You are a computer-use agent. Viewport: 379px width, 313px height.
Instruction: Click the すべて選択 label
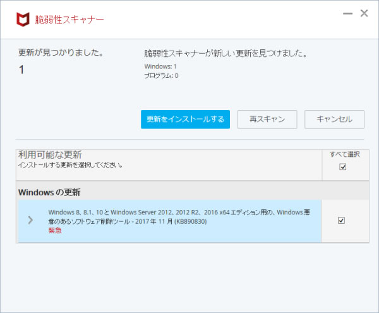345,154
